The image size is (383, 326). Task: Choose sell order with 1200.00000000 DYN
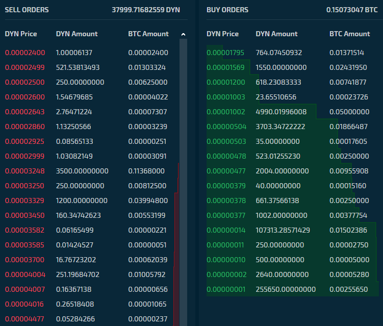coord(82,200)
